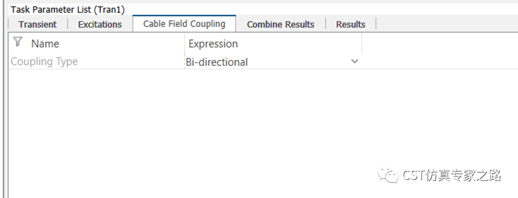The width and height of the screenshot is (518, 198).
Task: Click the filter funnel icon beside Name
Action: click(18, 42)
